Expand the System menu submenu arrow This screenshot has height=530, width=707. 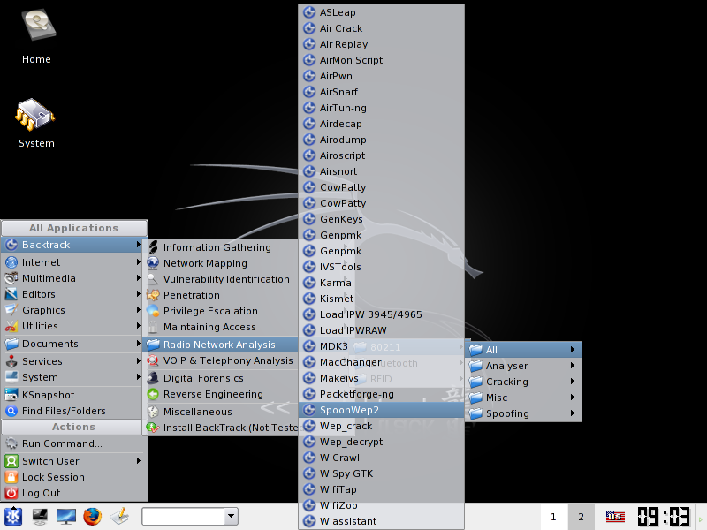(139, 377)
